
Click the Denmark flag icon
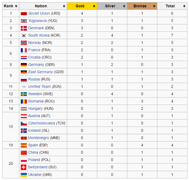click(24, 28)
